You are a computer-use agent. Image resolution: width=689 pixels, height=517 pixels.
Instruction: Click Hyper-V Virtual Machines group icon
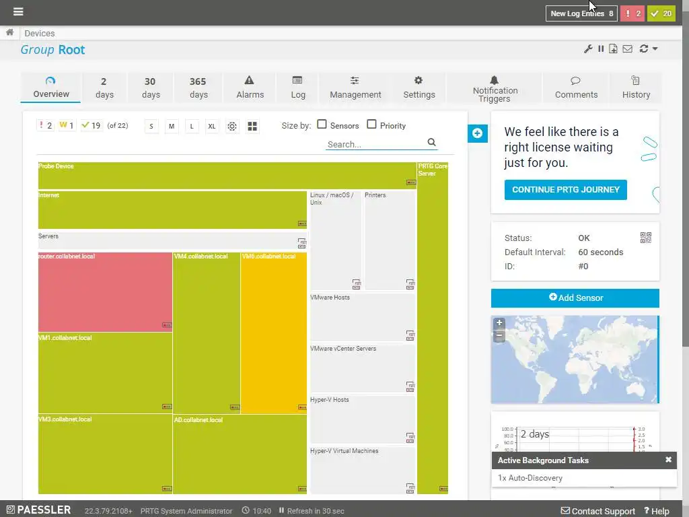(x=410, y=488)
